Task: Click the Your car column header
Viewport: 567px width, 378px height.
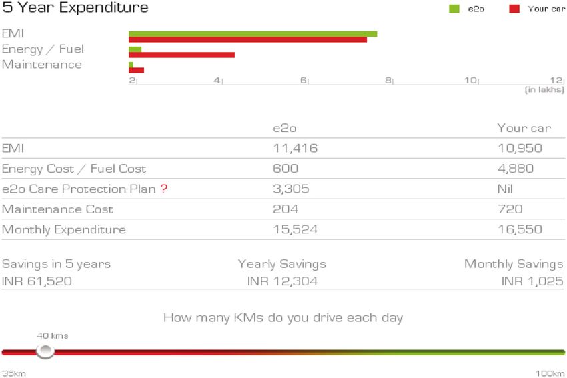Action: point(524,128)
